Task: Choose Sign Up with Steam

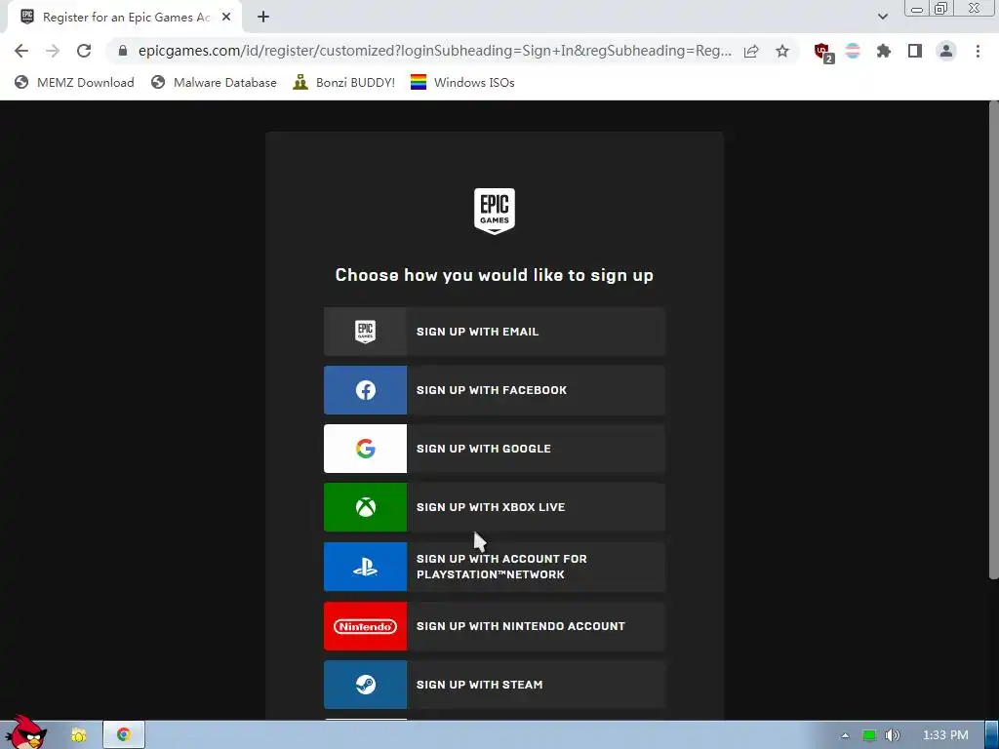Action: click(x=495, y=685)
